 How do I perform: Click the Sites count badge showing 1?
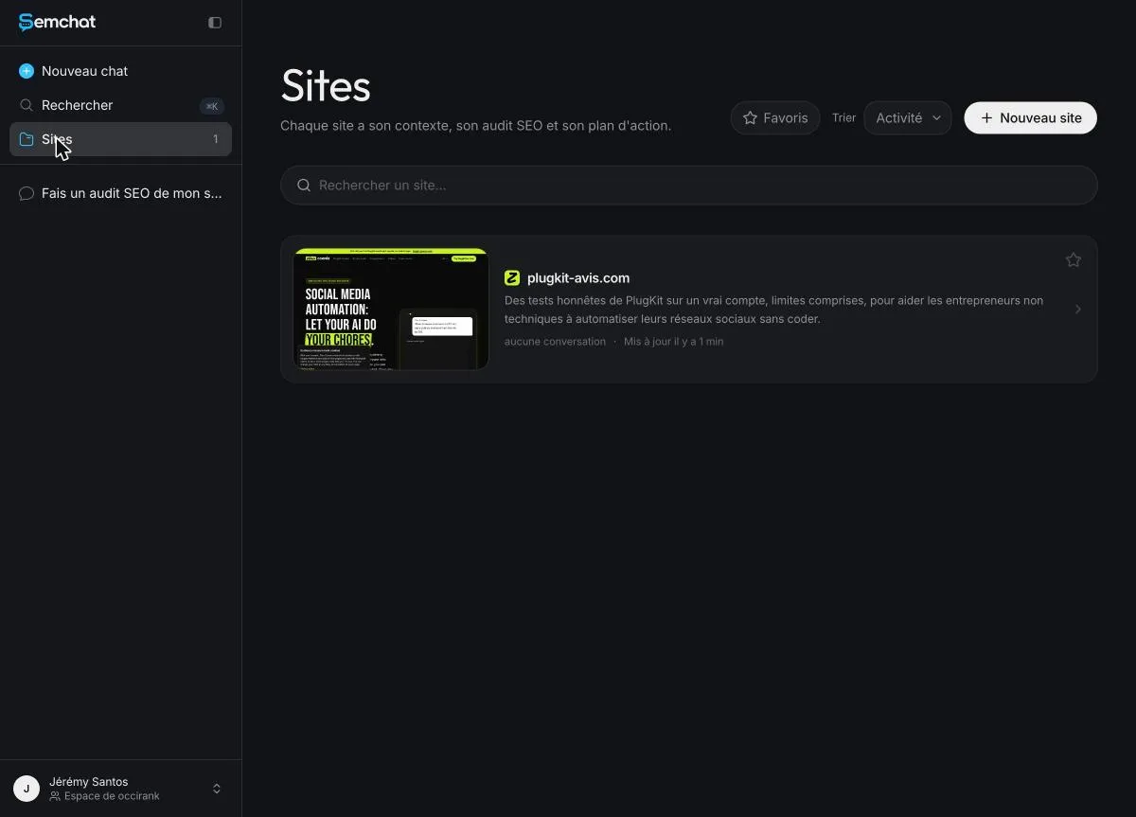tap(216, 139)
